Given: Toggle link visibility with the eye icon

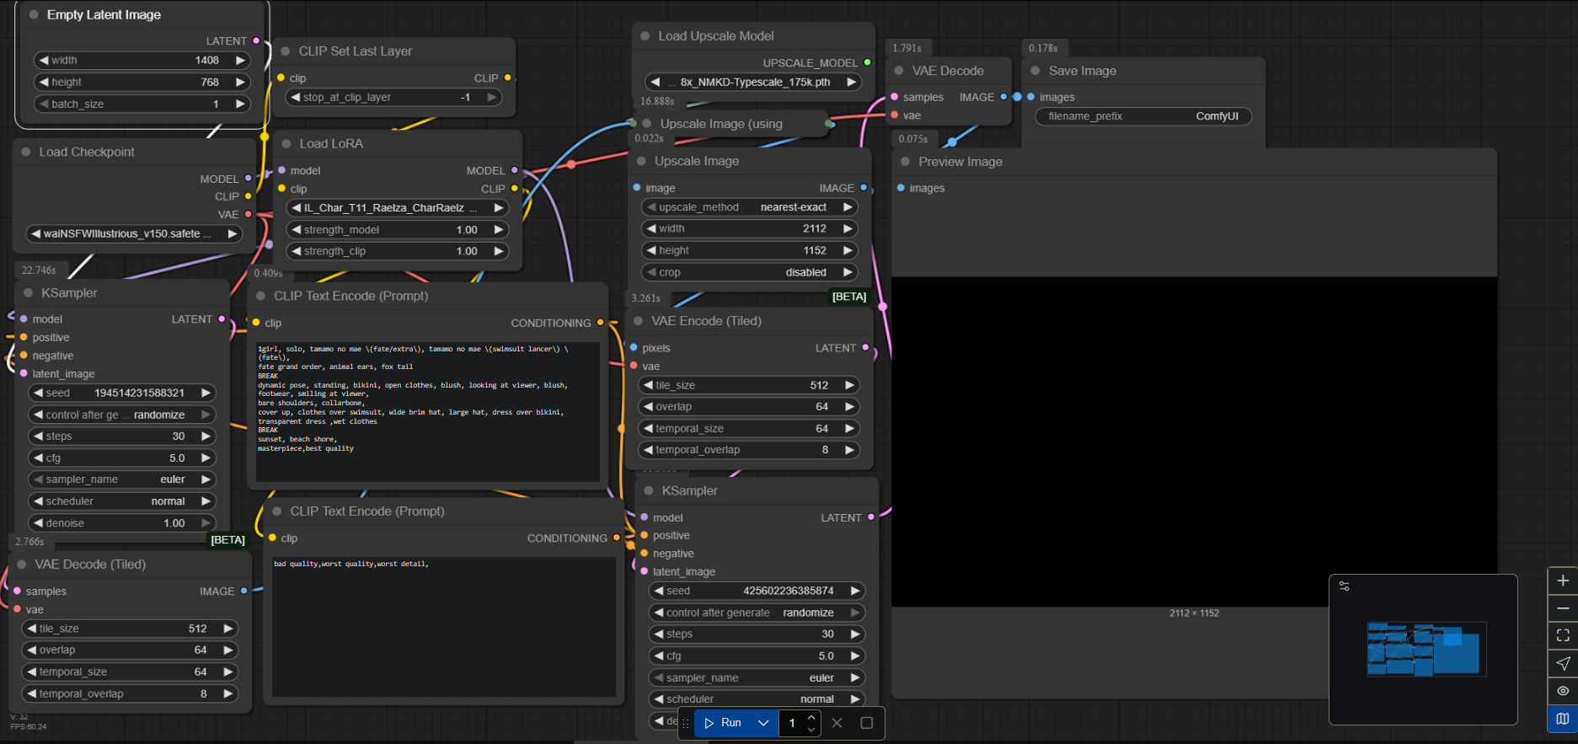Looking at the screenshot, I should (1562, 691).
